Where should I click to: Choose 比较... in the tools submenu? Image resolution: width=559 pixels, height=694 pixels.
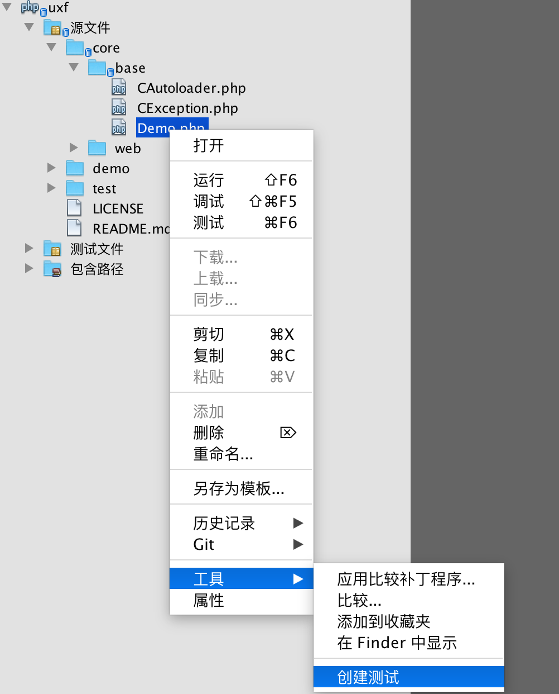tap(409, 600)
